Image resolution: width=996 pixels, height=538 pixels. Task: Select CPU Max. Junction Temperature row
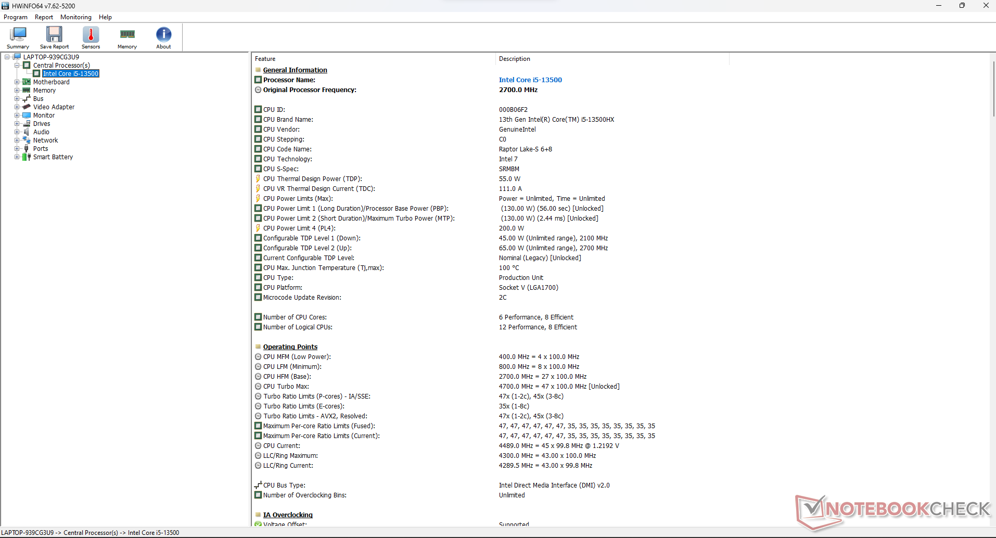491,268
